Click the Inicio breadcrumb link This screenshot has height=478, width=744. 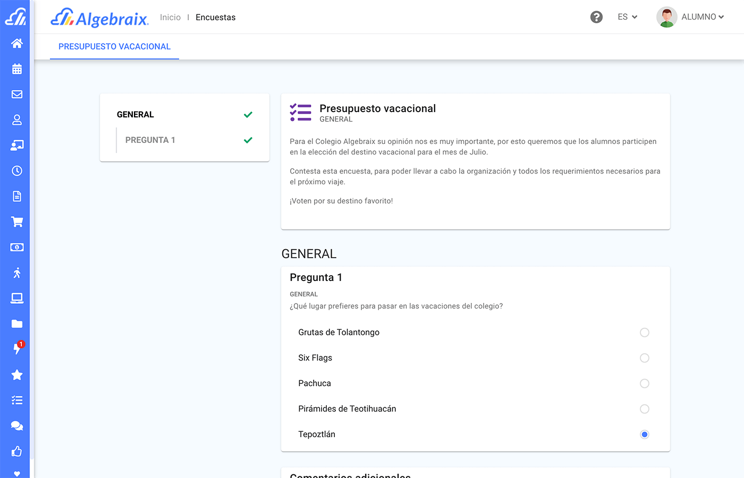click(x=170, y=18)
